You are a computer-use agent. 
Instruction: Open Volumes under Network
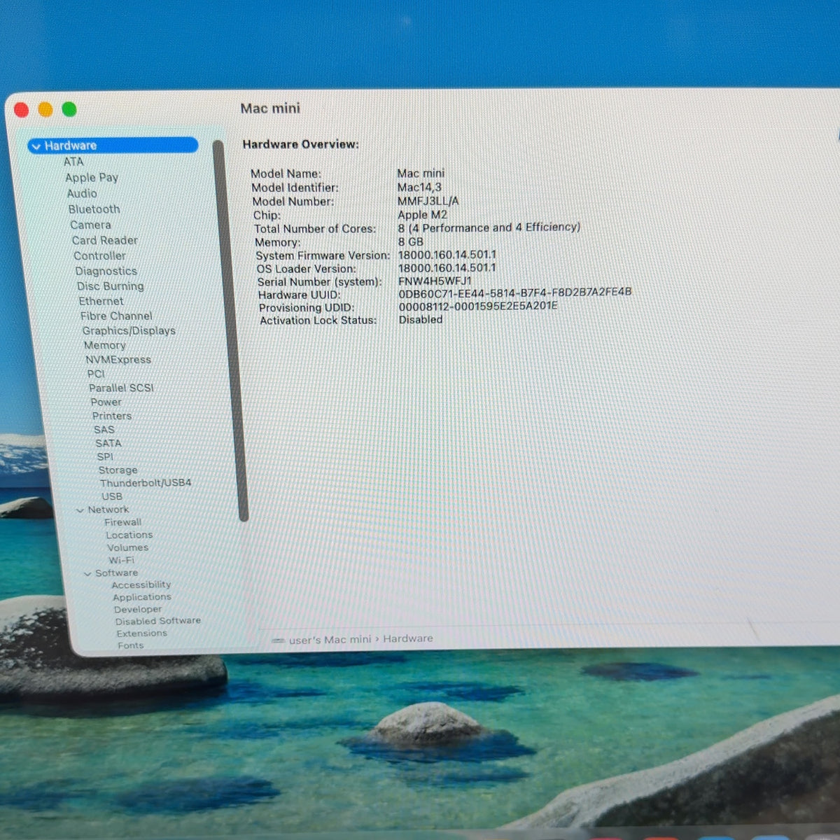pyautogui.click(x=127, y=547)
